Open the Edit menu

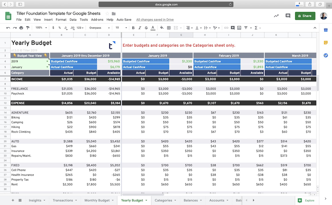pos(28,20)
